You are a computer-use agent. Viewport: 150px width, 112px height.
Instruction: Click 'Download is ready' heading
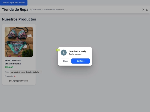[x=77, y=51]
